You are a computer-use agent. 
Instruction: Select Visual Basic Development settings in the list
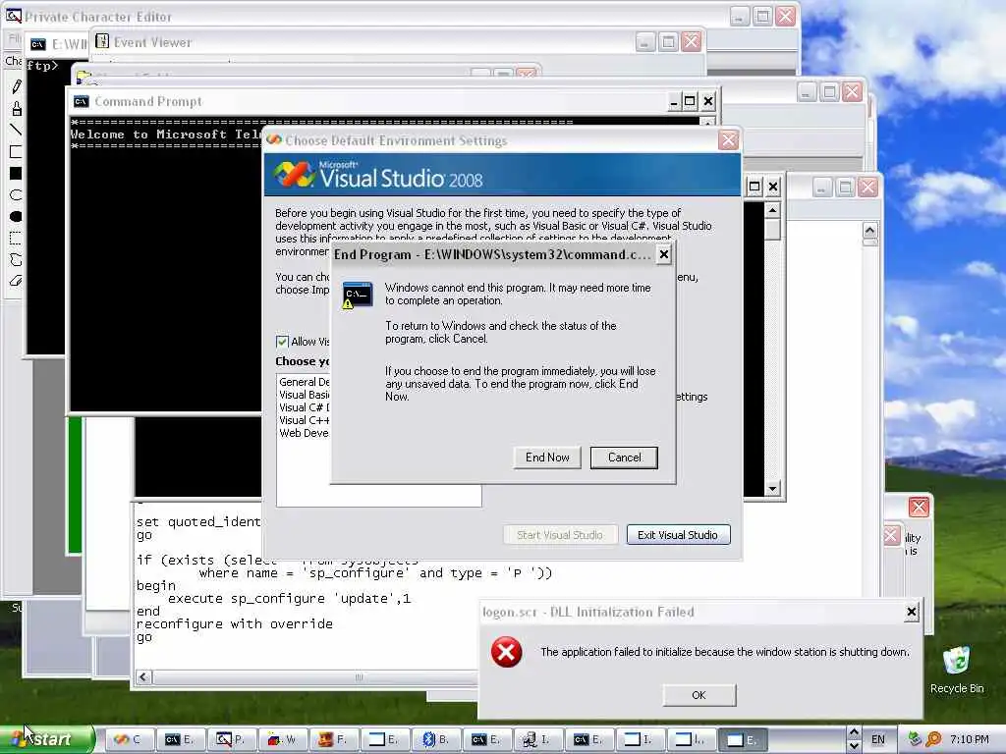pos(305,395)
